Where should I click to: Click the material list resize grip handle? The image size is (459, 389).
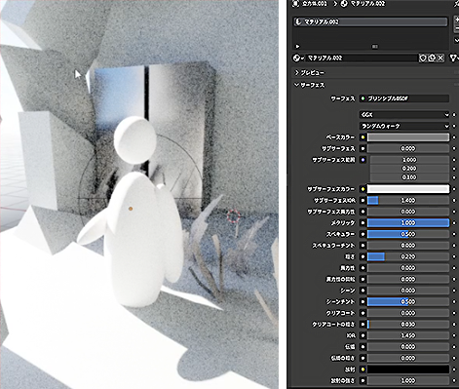click(375, 47)
